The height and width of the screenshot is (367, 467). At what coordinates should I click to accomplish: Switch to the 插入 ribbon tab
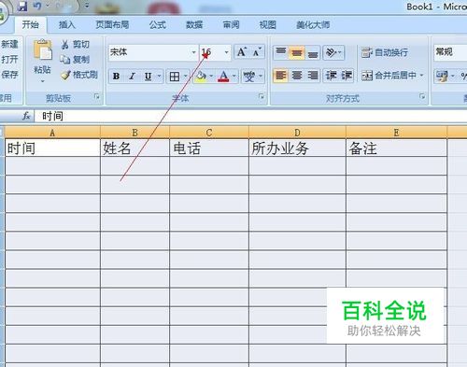click(x=67, y=25)
